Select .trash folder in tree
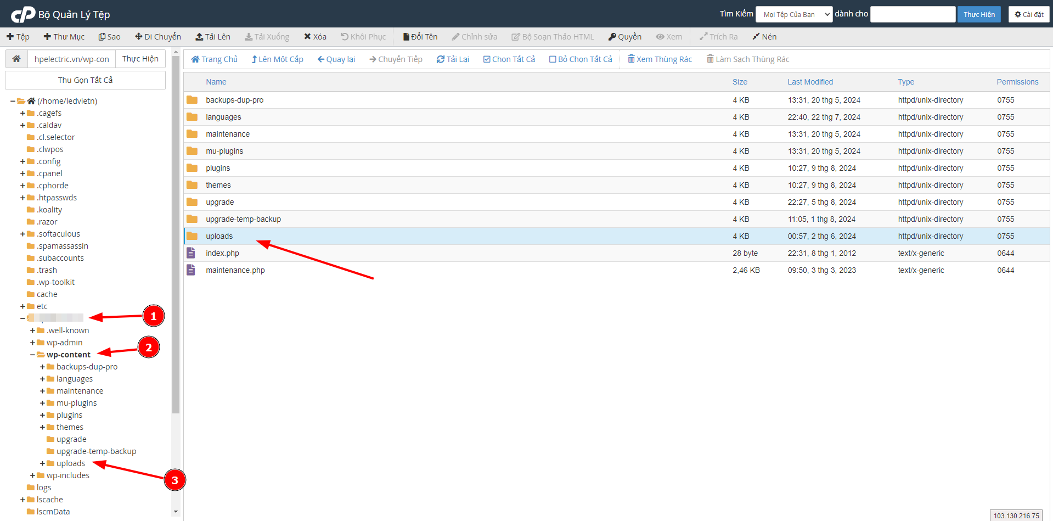 (47, 270)
